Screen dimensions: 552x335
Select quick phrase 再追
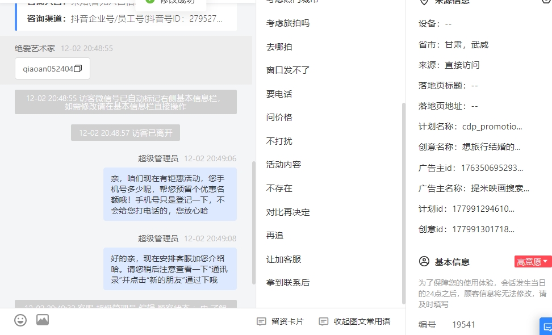coord(275,236)
